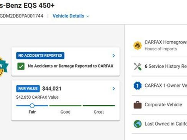This screenshot has width=187, height=140.
Task: Click the briefcase Corporate Vehicle icon
Action: coord(138,105)
